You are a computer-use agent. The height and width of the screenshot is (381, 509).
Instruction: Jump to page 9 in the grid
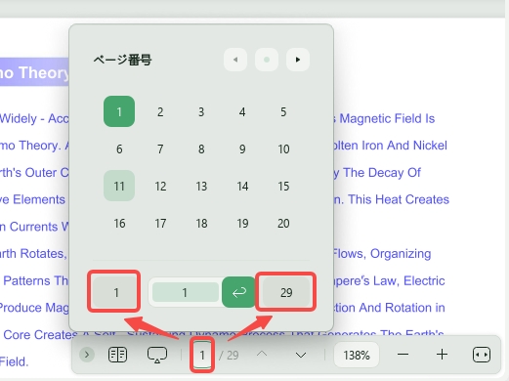click(x=242, y=149)
